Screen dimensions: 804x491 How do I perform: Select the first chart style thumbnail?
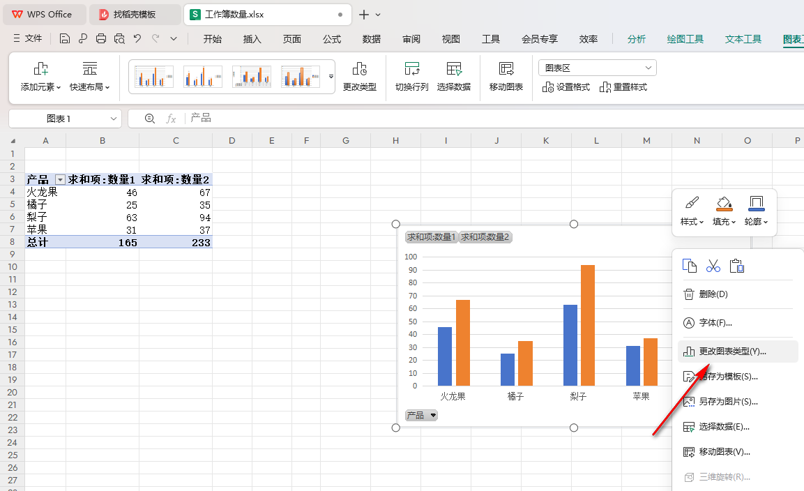154,77
